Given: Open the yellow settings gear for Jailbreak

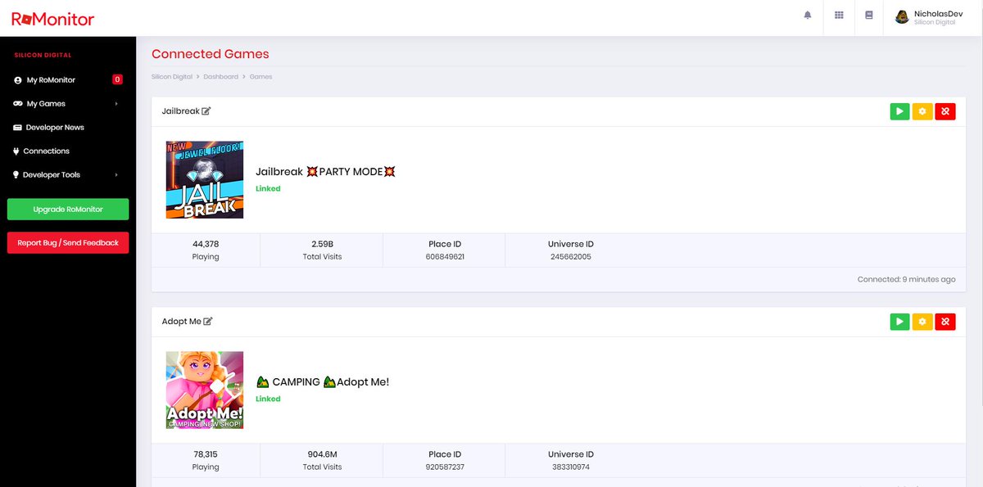Looking at the screenshot, I should pos(922,111).
